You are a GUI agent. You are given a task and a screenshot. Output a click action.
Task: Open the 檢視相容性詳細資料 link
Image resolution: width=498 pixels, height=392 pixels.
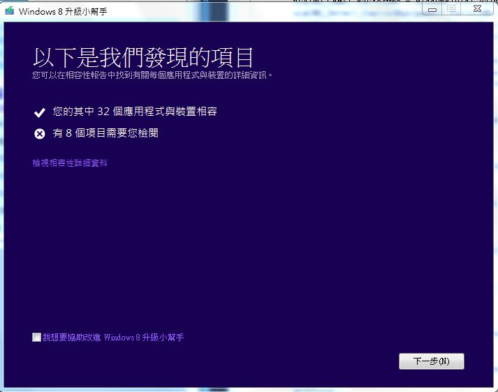(70, 163)
